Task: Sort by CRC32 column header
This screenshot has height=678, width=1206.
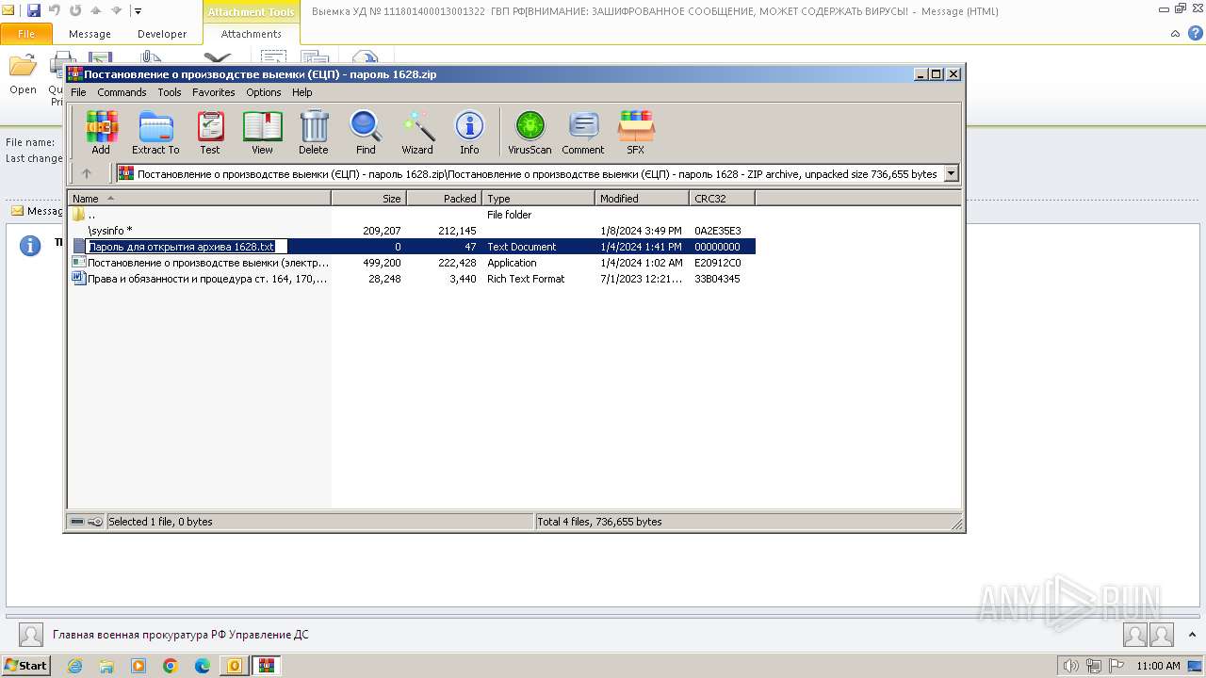Action: coord(723,199)
